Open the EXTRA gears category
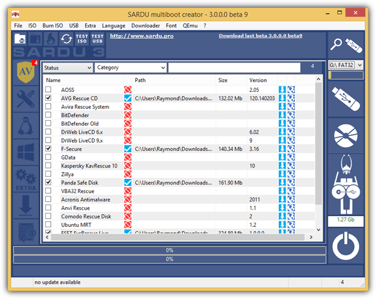Viewport: 376px width, 298px height. click(26, 179)
